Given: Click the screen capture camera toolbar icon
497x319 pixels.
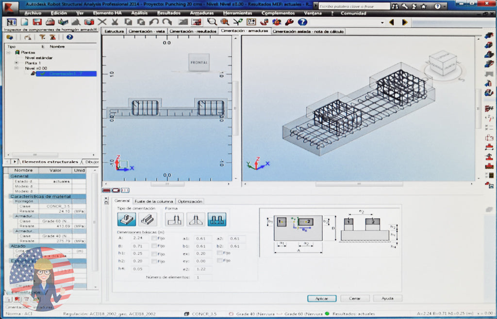Looking at the screenshot, I should [x=89, y=22].
